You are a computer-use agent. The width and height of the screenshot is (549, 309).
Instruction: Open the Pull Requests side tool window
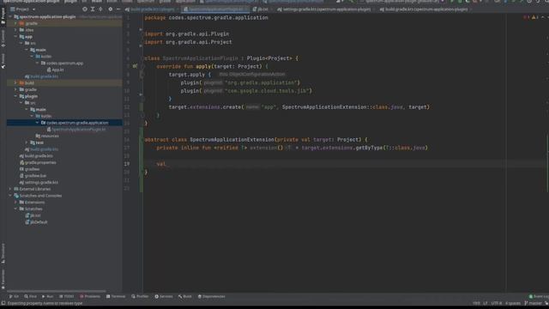[3, 61]
